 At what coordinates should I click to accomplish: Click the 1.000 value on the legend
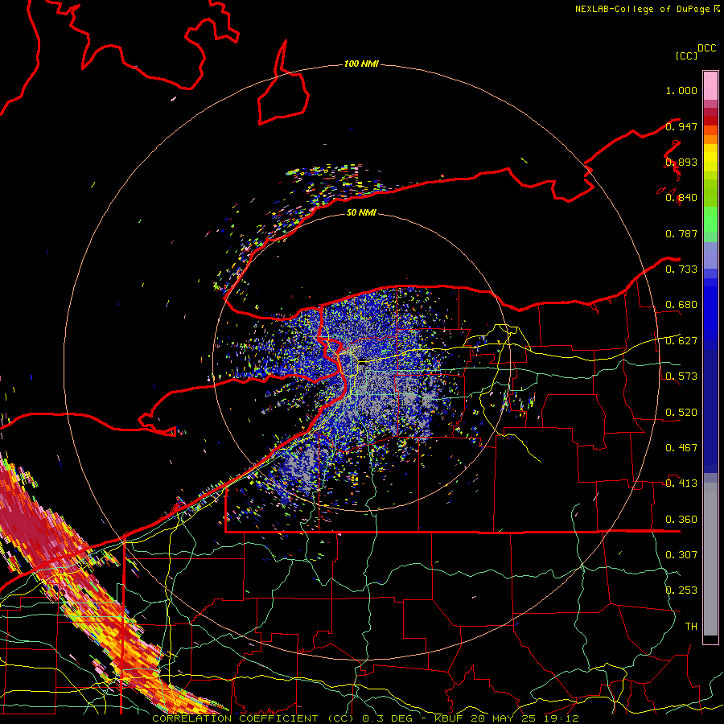(681, 90)
